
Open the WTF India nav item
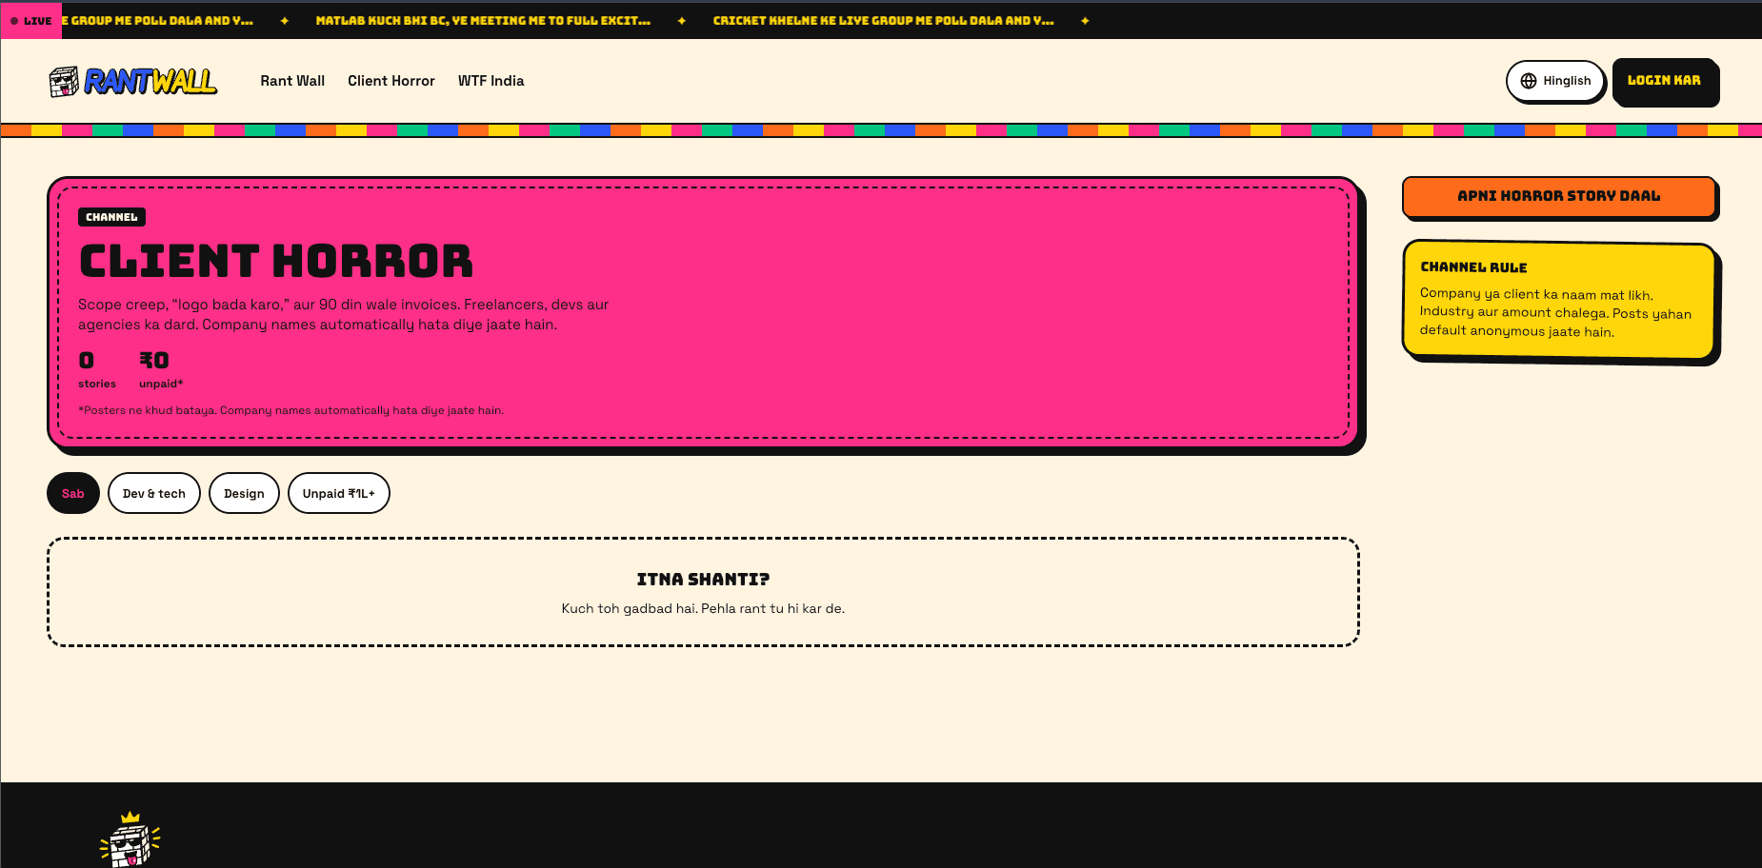click(491, 81)
